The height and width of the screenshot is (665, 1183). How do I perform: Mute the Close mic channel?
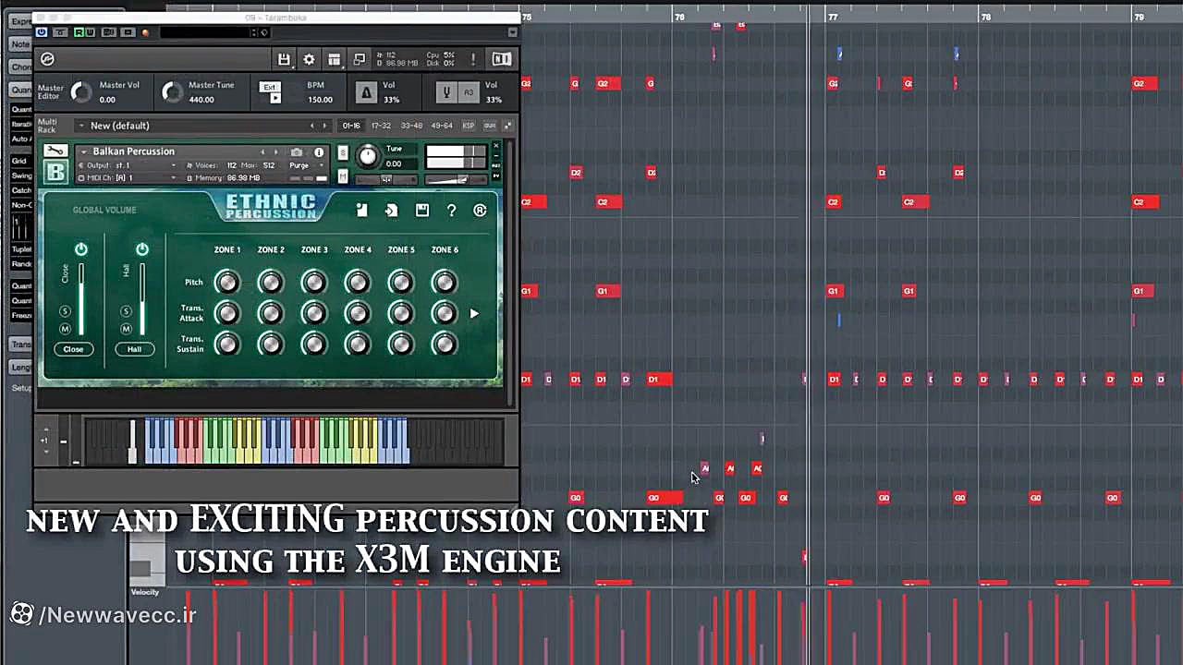tap(66, 329)
